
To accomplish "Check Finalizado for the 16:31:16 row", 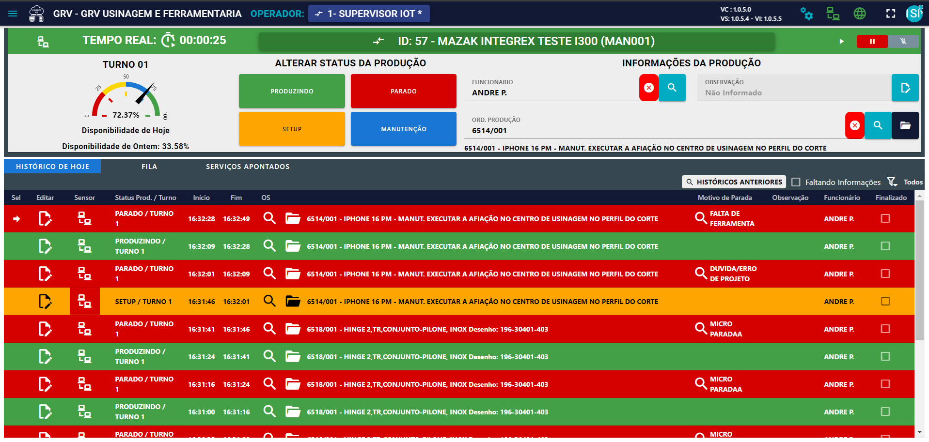I will (x=885, y=384).
